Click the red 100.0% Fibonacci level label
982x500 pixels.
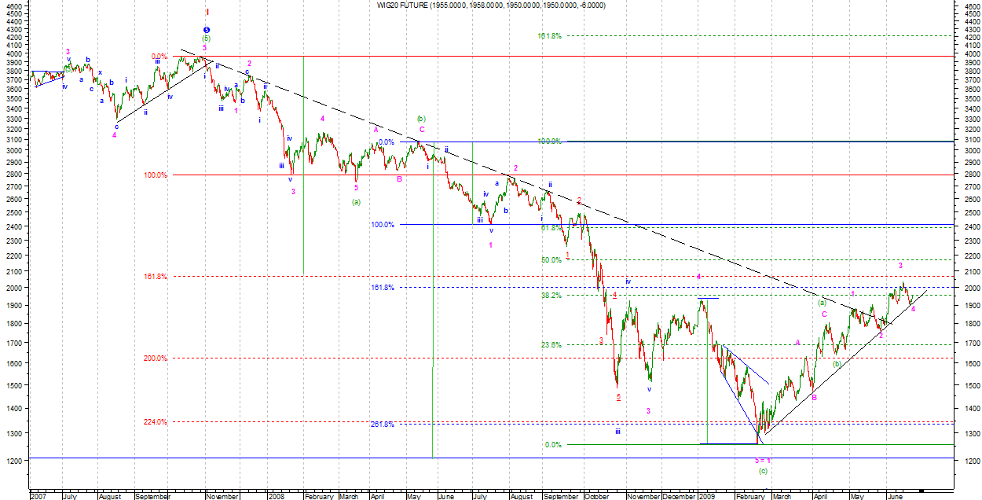156,175
